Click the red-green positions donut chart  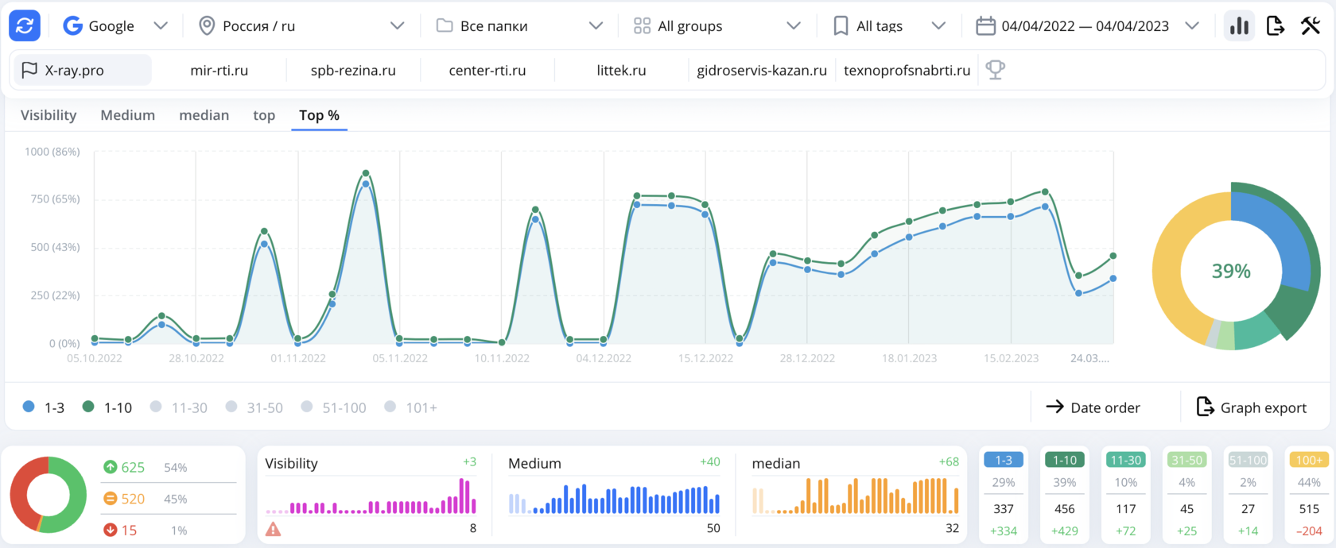(x=49, y=495)
